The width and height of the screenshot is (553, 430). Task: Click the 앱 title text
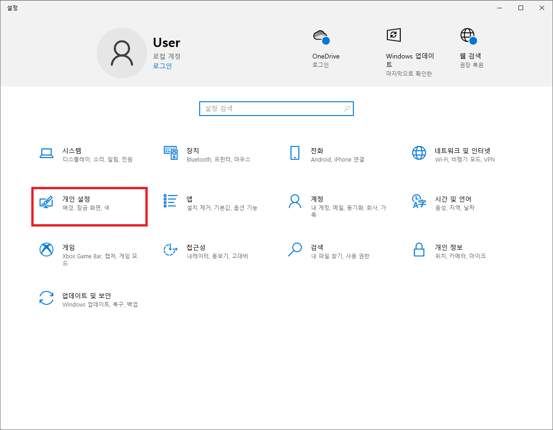190,199
